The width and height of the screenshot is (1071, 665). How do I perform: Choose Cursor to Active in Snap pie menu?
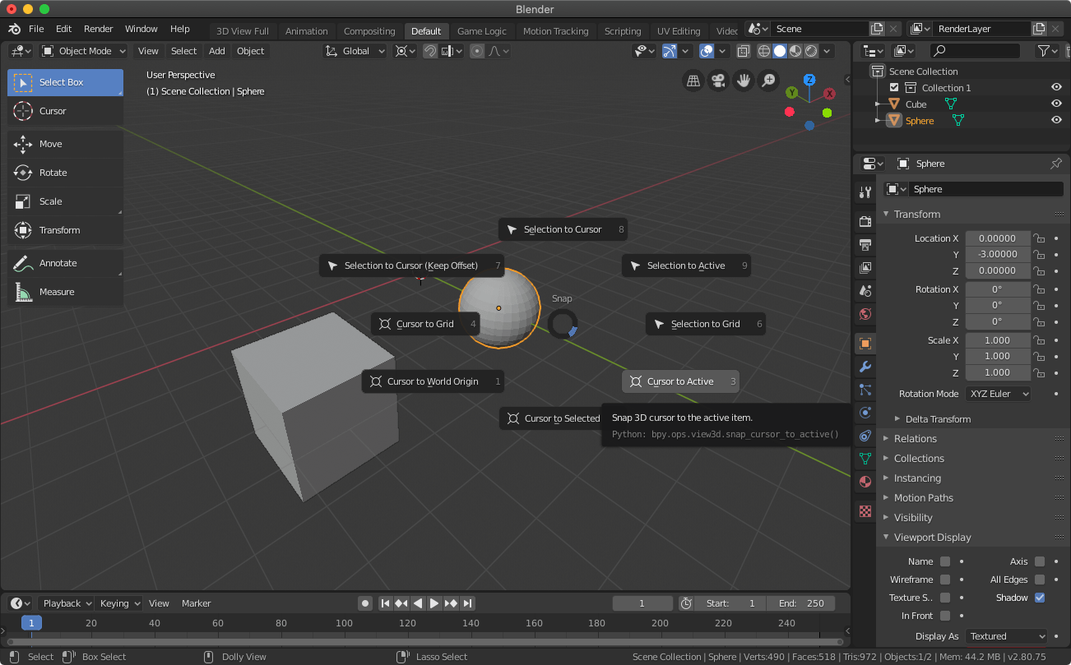(x=680, y=381)
